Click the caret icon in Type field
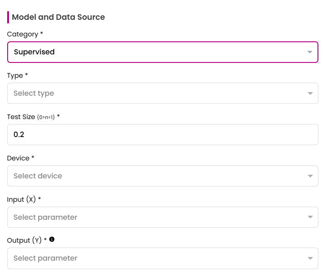Screen dimensions: 322x275 click(x=309, y=93)
